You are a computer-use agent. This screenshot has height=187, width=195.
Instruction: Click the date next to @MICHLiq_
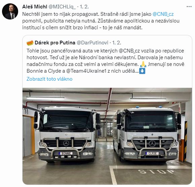click(x=84, y=7)
